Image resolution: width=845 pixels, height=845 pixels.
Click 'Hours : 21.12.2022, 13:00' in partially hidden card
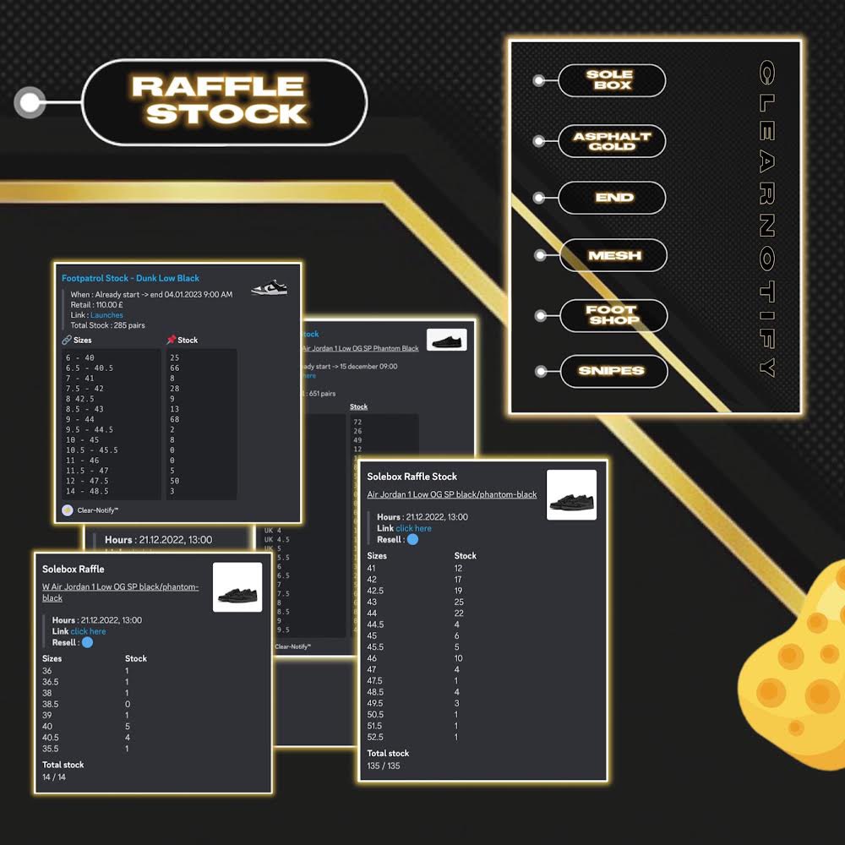pyautogui.click(x=159, y=539)
